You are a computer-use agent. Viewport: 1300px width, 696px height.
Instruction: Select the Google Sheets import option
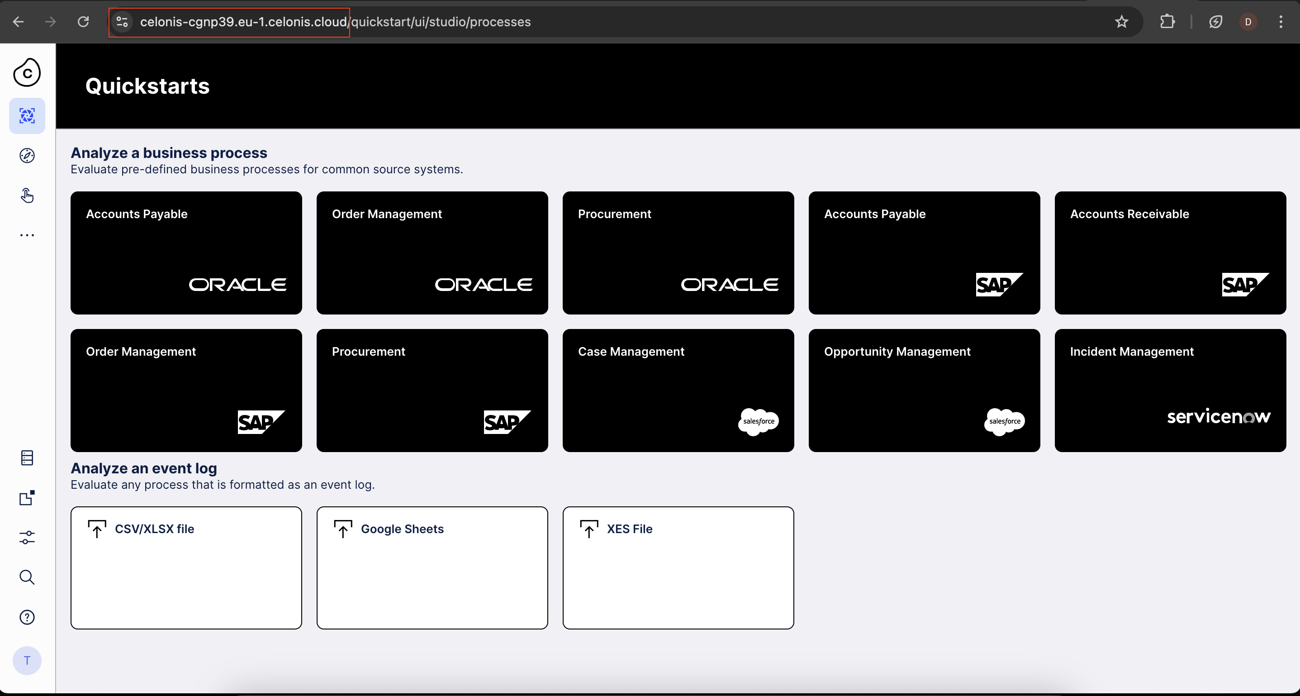(x=432, y=568)
